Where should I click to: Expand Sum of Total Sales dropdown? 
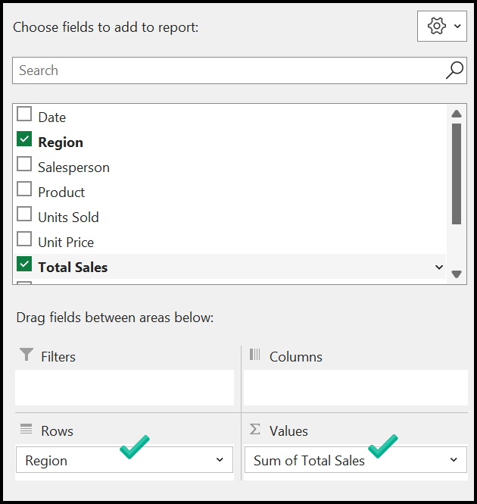(454, 460)
